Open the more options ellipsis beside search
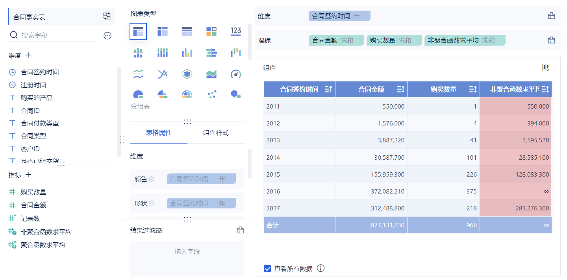 coord(107,36)
